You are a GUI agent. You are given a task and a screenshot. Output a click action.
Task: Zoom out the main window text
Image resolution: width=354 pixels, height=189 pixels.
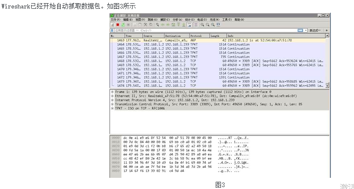pos(207,25)
